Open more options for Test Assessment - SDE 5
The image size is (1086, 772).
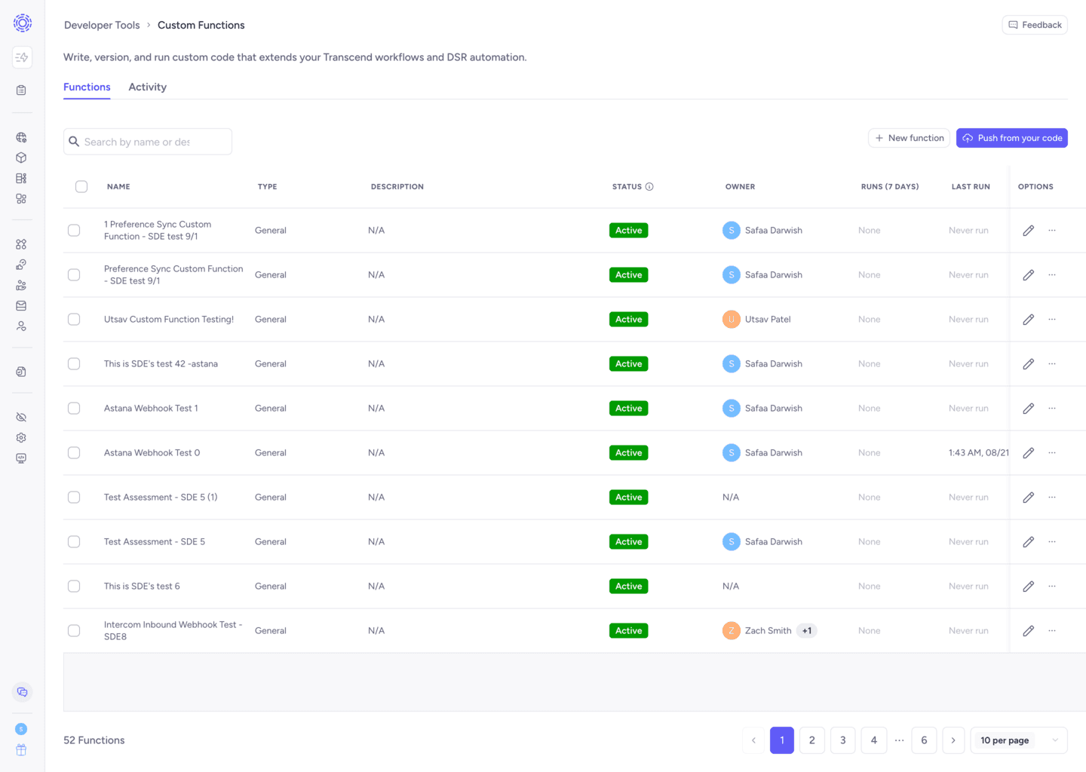(x=1052, y=542)
